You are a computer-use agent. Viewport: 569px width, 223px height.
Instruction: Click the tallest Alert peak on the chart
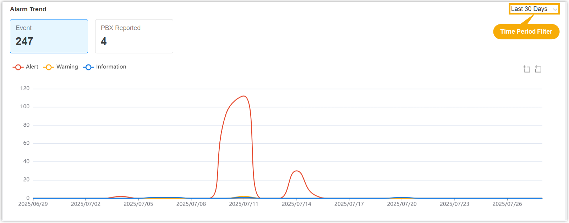(244, 96)
